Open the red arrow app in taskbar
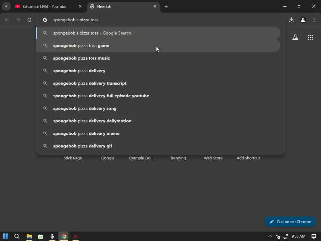Screen dimensions: 321x241 [75, 236]
